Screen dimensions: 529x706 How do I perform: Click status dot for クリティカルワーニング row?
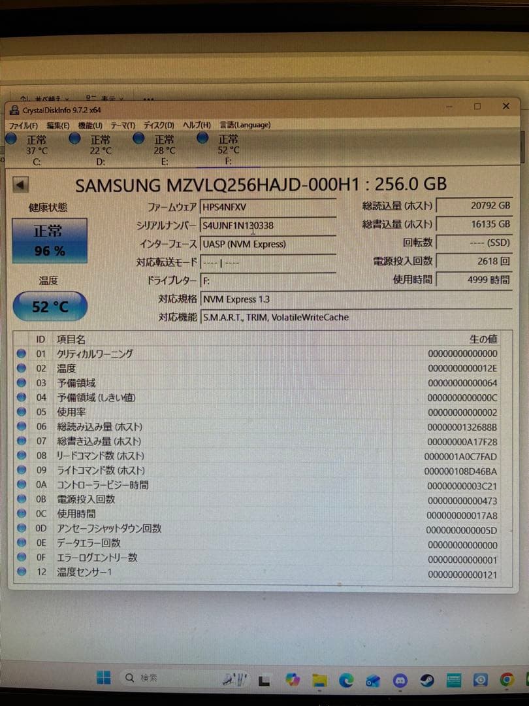click(21, 354)
